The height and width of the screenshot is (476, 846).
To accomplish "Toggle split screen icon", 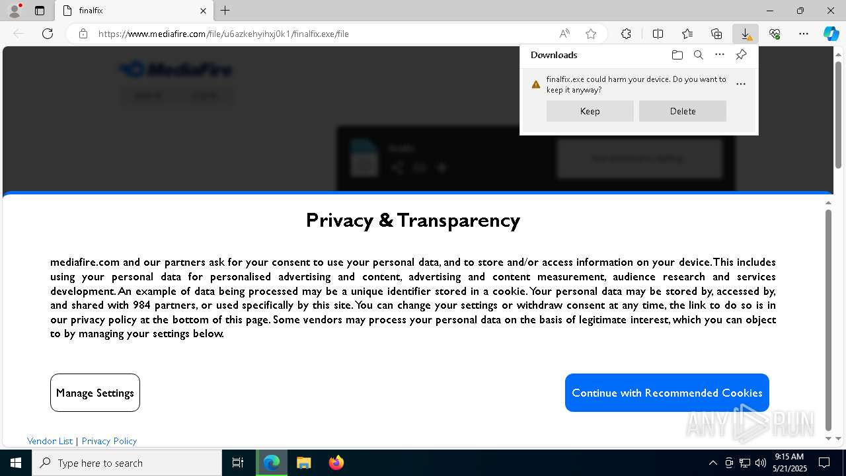I will click(x=658, y=34).
